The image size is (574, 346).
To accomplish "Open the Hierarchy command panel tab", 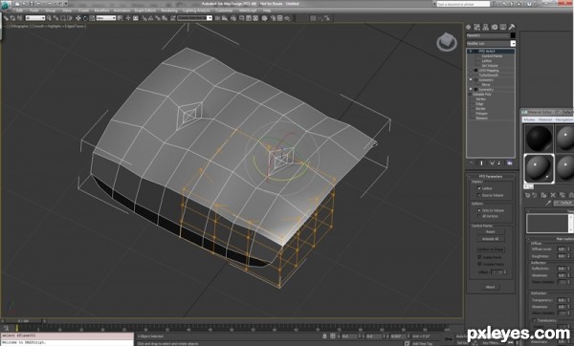I will tap(486, 27).
